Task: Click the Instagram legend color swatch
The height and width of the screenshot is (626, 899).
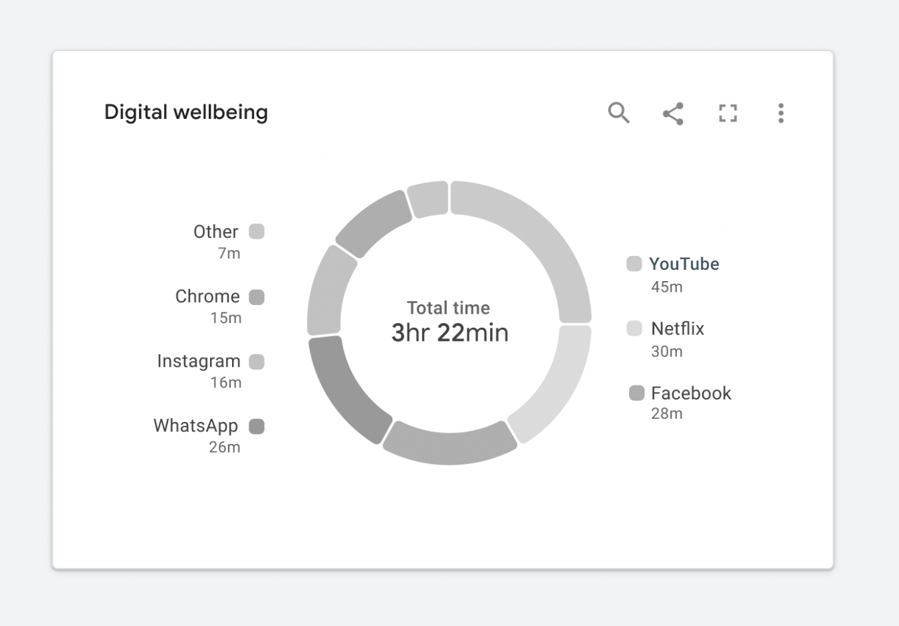Action: click(257, 362)
